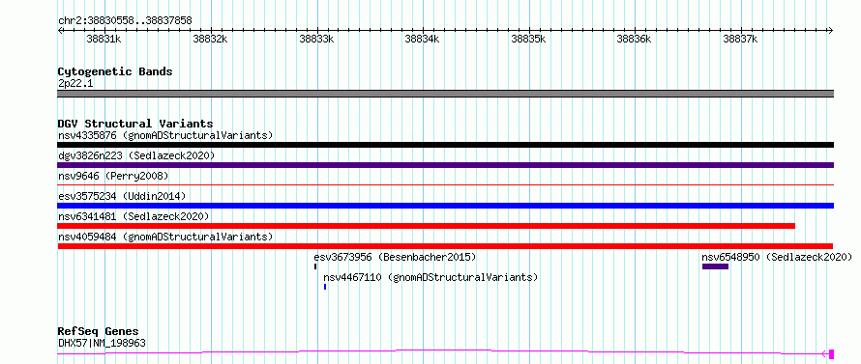Click the label nsv6548950 (Sedlazeck2020)
The width and height of the screenshot is (861, 364).
click(777, 257)
